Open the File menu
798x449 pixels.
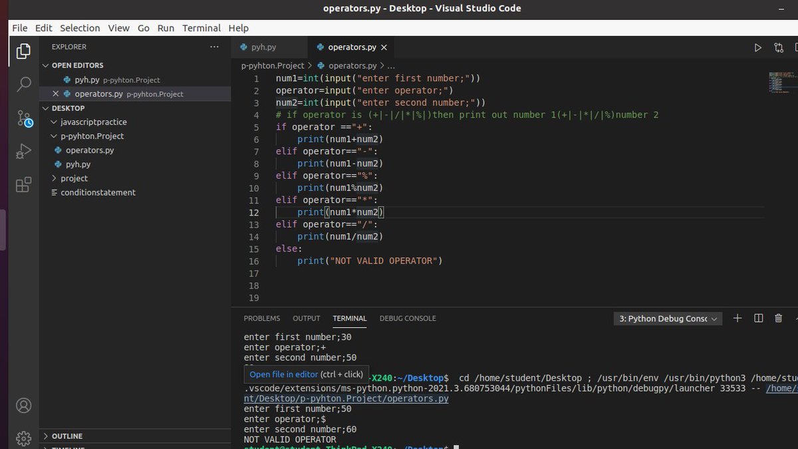[x=20, y=28]
